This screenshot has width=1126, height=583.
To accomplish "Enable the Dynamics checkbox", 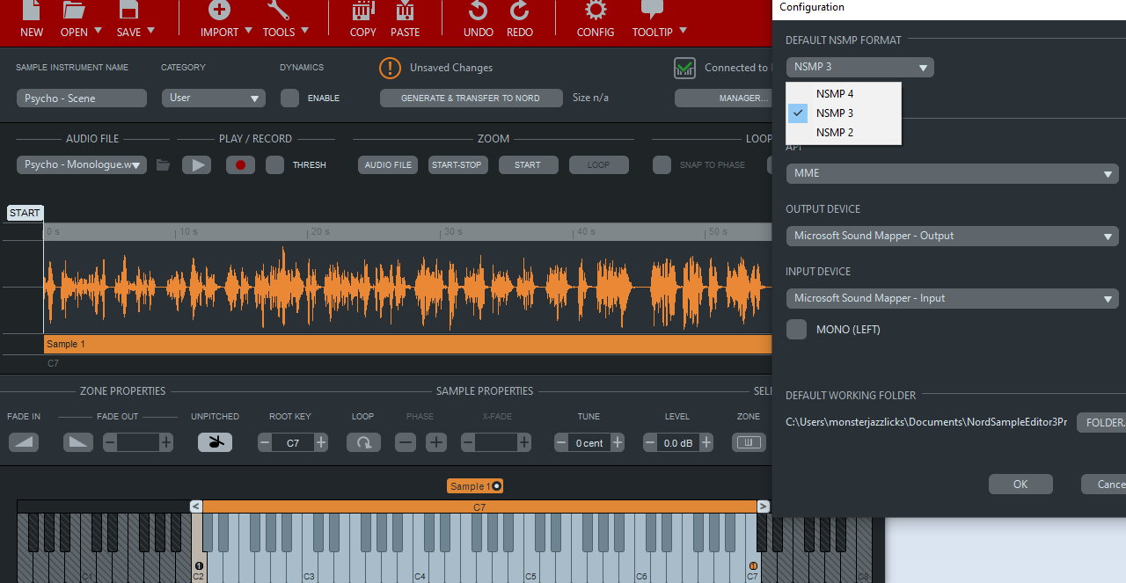I will coord(289,98).
